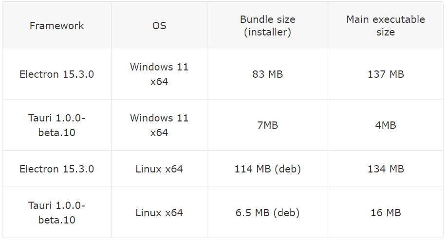445x240 pixels.
Task: Click the 7MB bundle size cell
Action: [x=267, y=125]
